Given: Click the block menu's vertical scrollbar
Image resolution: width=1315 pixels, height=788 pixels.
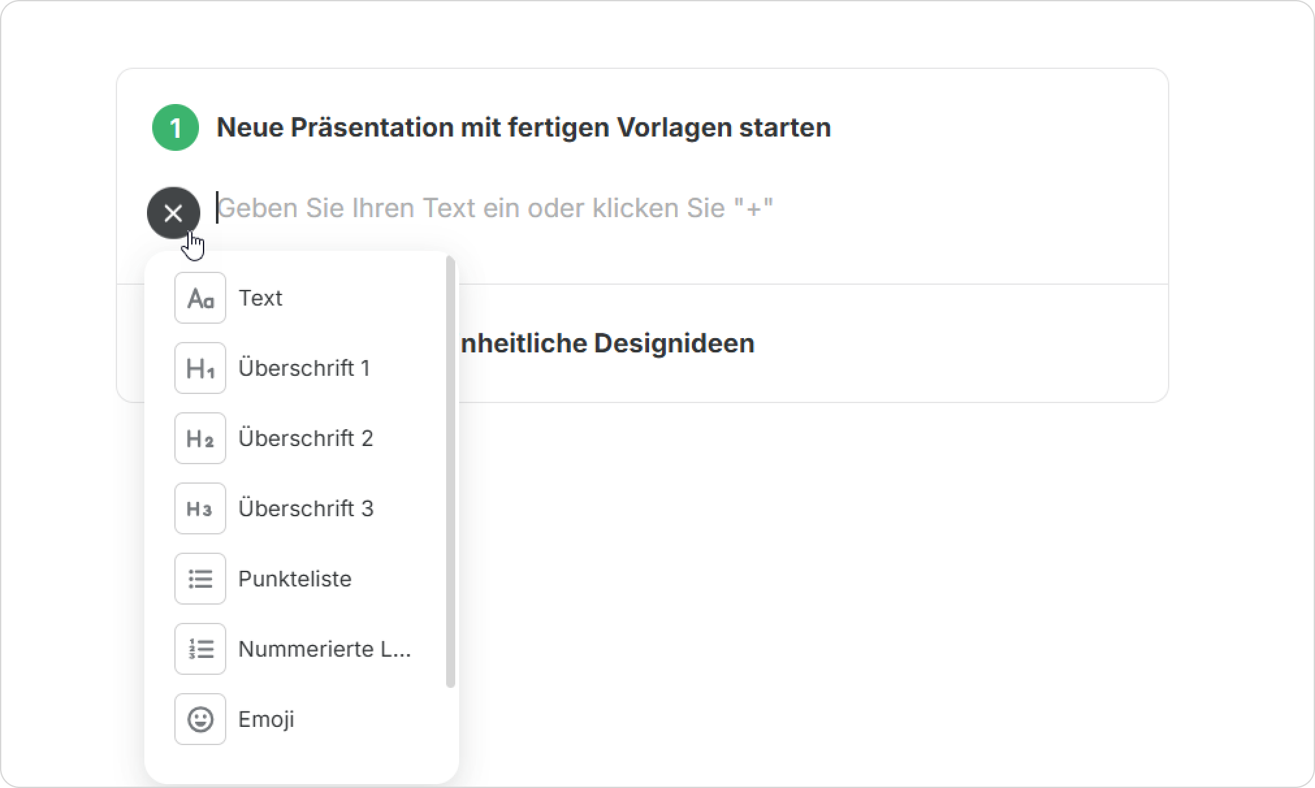Looking at the screenshot, I should pos(451,471).
